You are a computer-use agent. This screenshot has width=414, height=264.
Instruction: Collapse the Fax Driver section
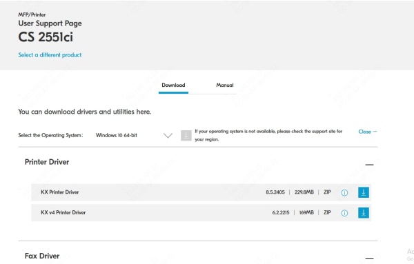[x=369, y=258]
